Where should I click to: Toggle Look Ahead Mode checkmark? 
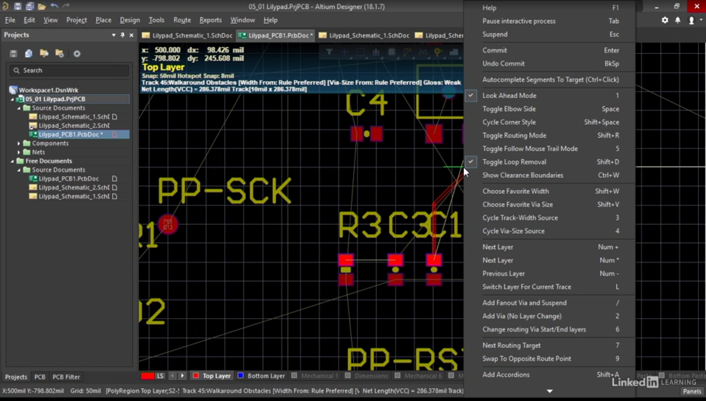click(x=471, y=95)
